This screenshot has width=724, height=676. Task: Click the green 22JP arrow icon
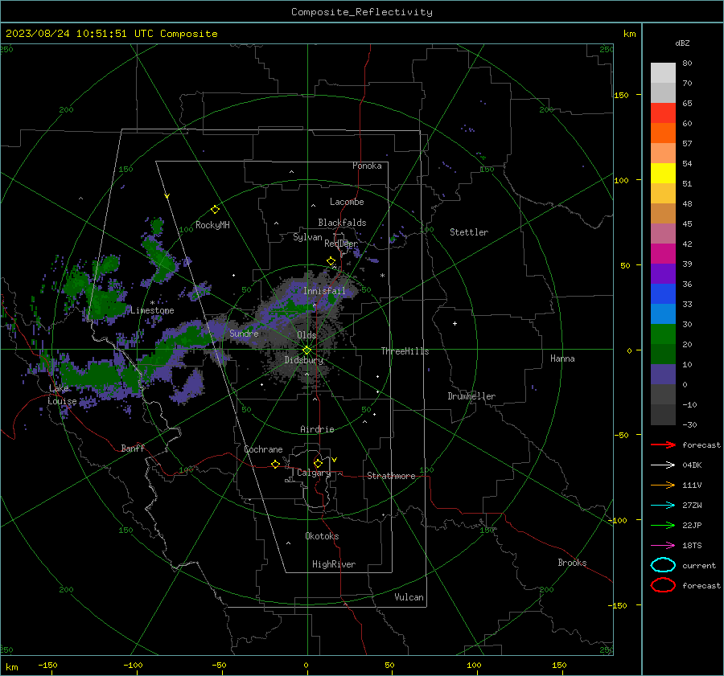[x=663, y=525]
